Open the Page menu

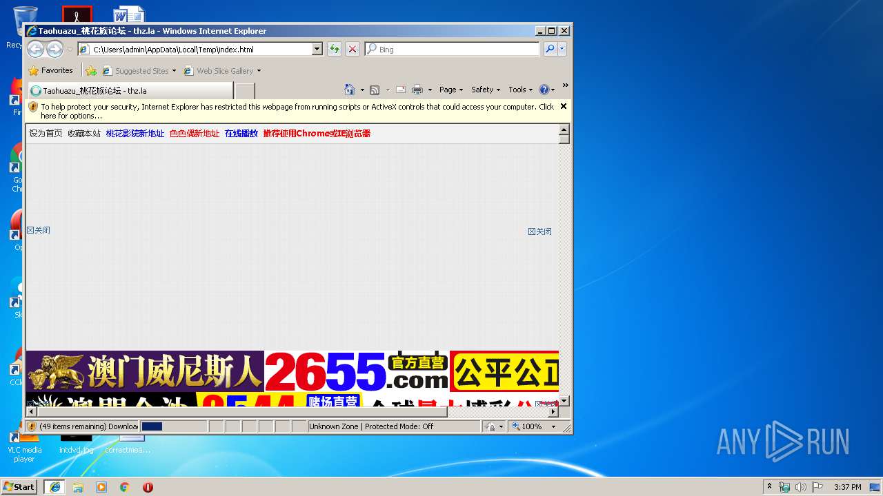point(451,90)
